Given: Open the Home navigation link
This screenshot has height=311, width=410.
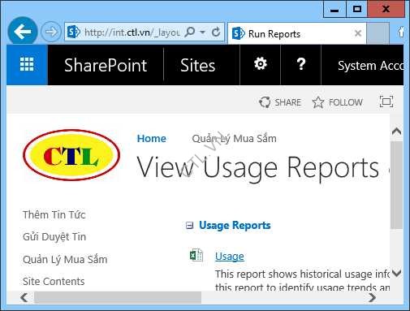Looking at the screenshot, I should point(152,139).
